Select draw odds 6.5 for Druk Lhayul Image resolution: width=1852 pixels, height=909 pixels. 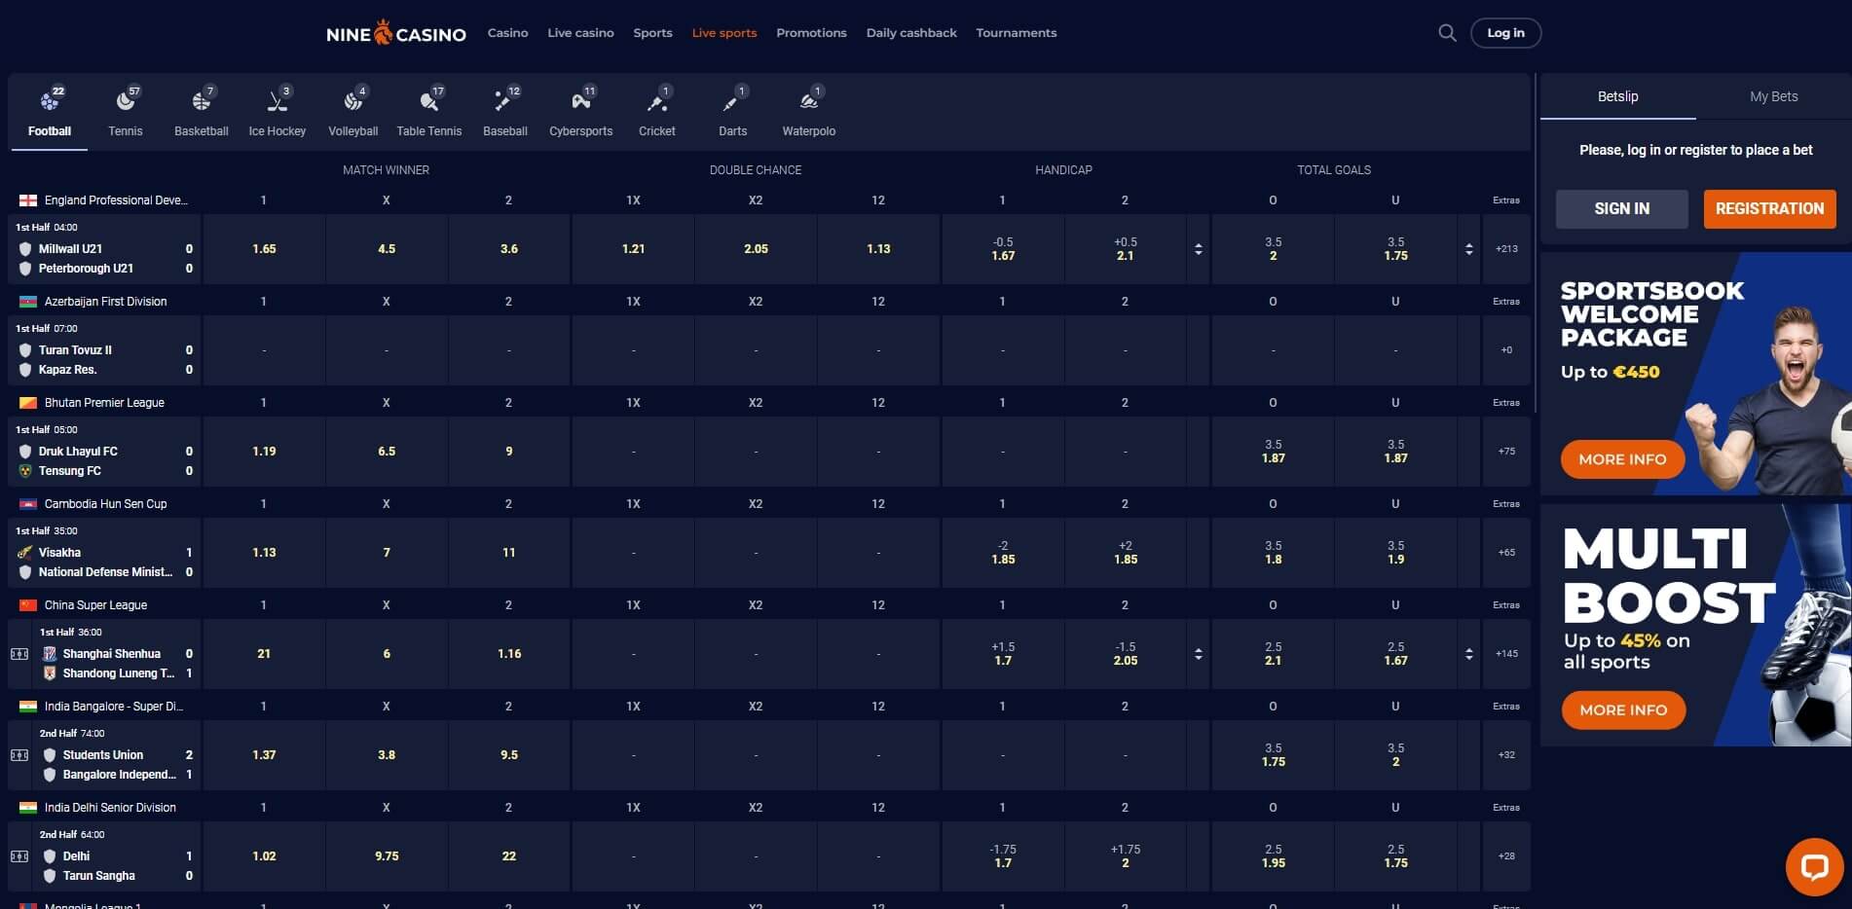click(x=387, y=452)
